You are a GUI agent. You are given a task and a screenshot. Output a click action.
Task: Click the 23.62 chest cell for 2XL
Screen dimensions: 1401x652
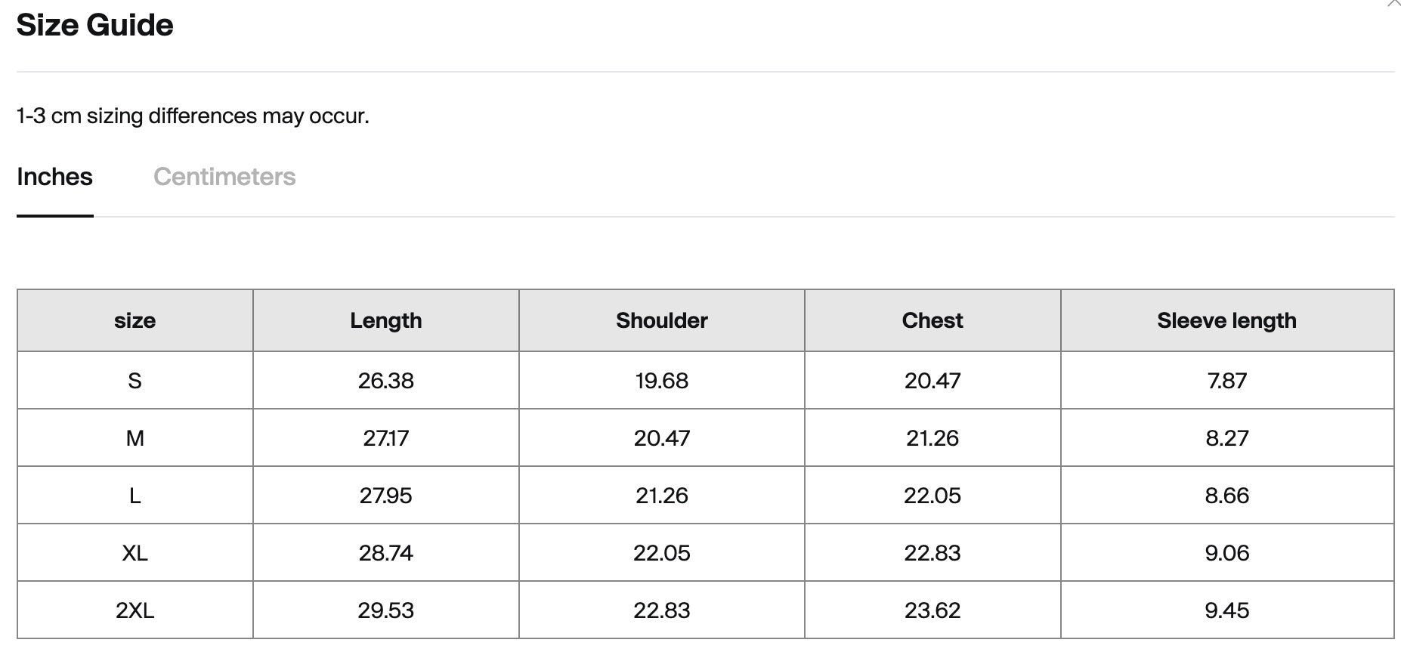click(932, 610)
